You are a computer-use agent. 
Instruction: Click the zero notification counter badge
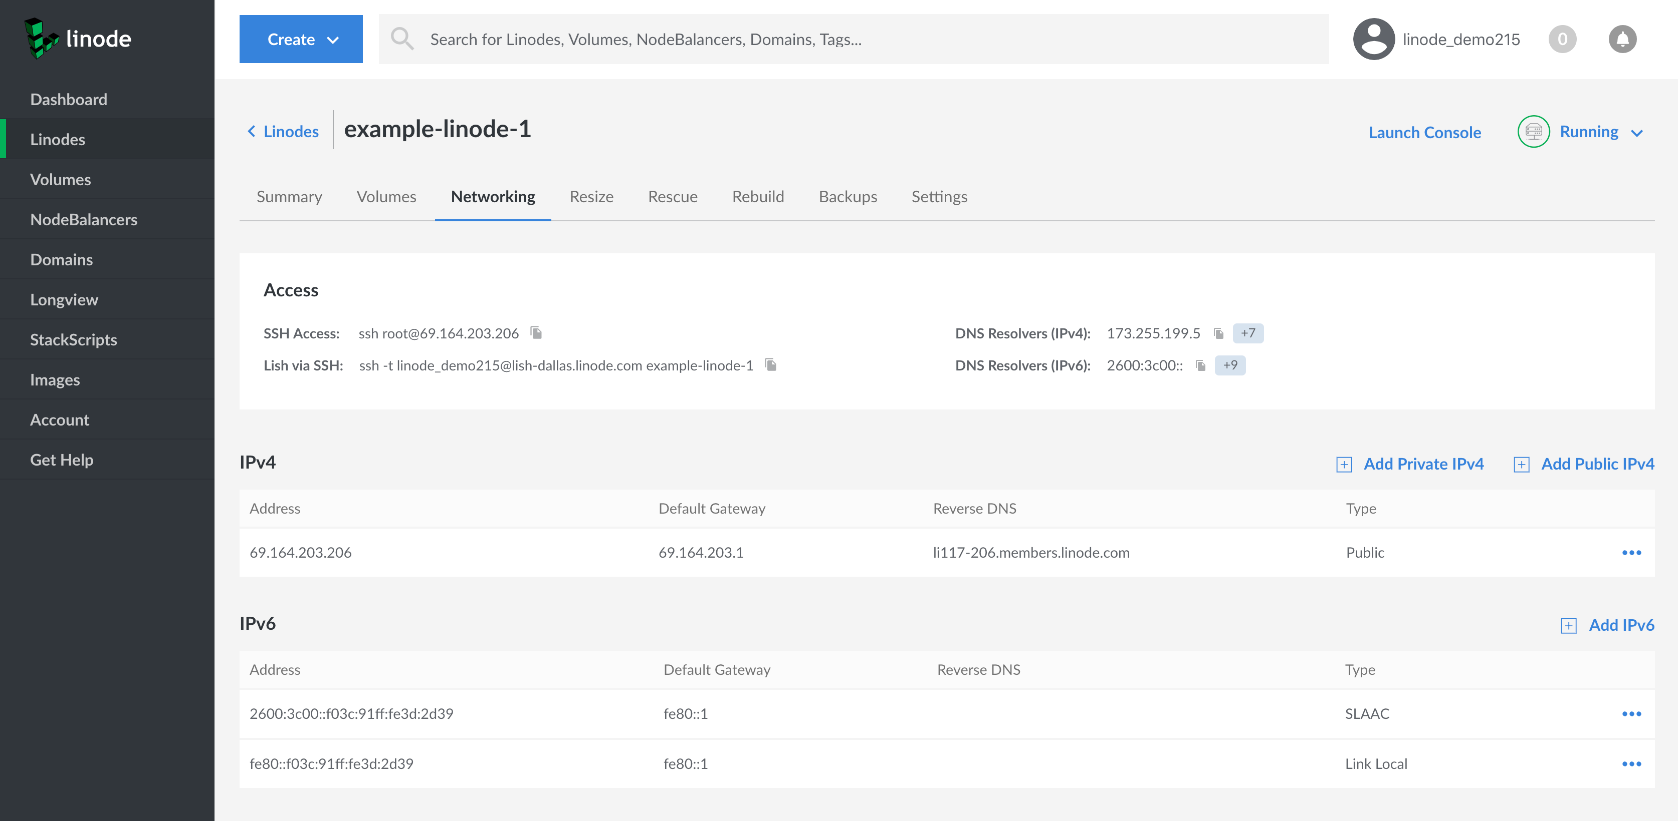(1562, 39)
